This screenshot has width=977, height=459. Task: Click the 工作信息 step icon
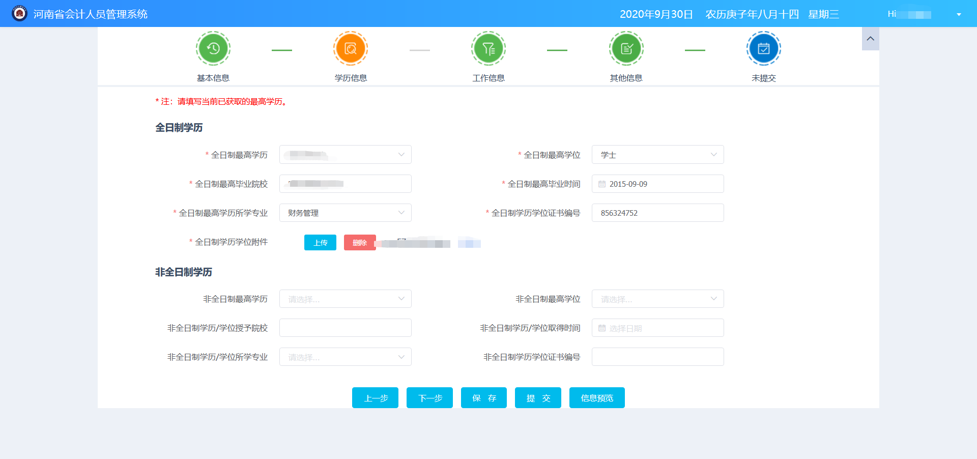click(x=488, y=48)
